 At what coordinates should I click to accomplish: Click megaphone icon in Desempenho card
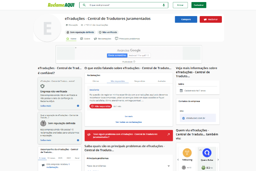[x=43, y=165]
